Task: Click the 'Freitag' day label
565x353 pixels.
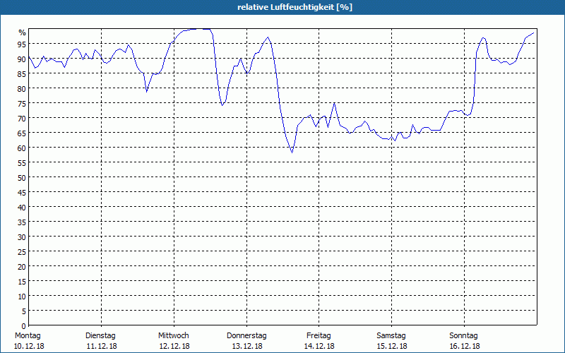Action: click(319, 335)
